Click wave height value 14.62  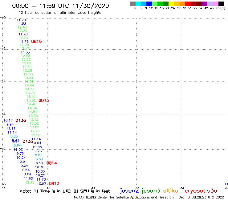coord(33,112)
